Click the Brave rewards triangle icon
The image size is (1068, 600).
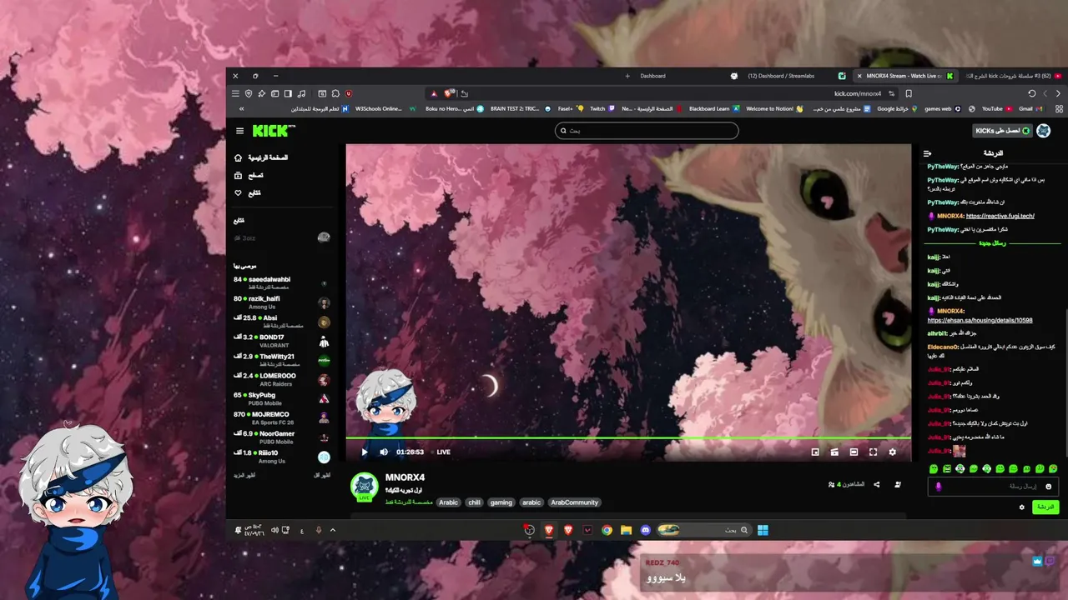[434, 93]
